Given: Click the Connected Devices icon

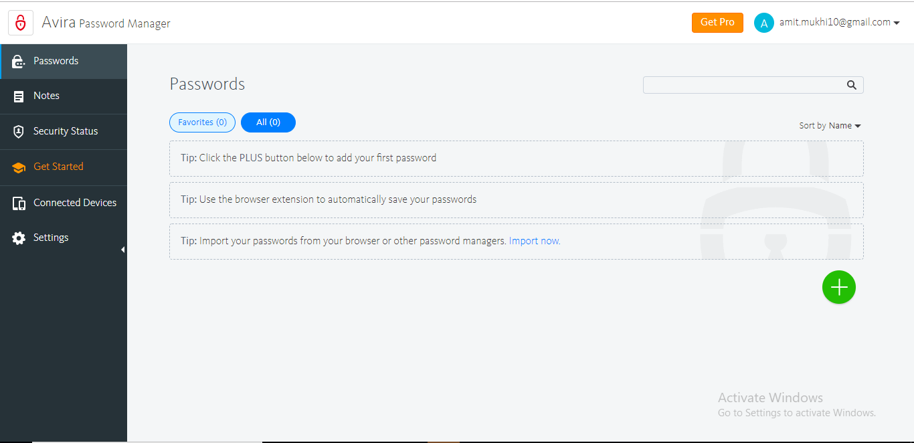Looking at the screenshot, I should 19,203.
